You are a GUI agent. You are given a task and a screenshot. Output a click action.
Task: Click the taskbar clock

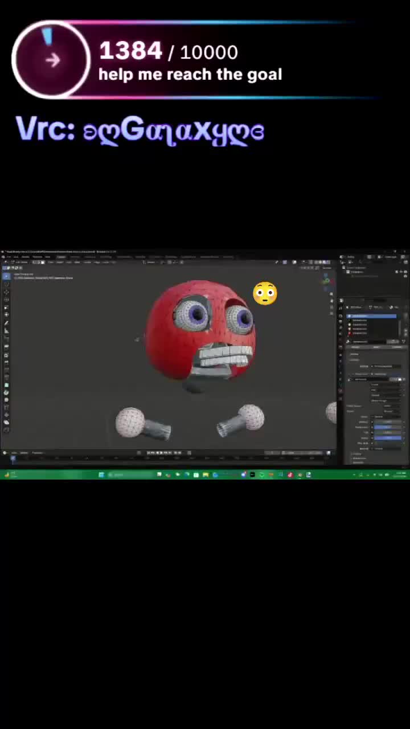click(401, 475)
